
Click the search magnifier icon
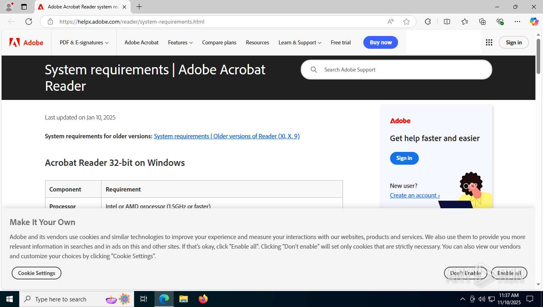pyautogui.click(x=314, y=70)
